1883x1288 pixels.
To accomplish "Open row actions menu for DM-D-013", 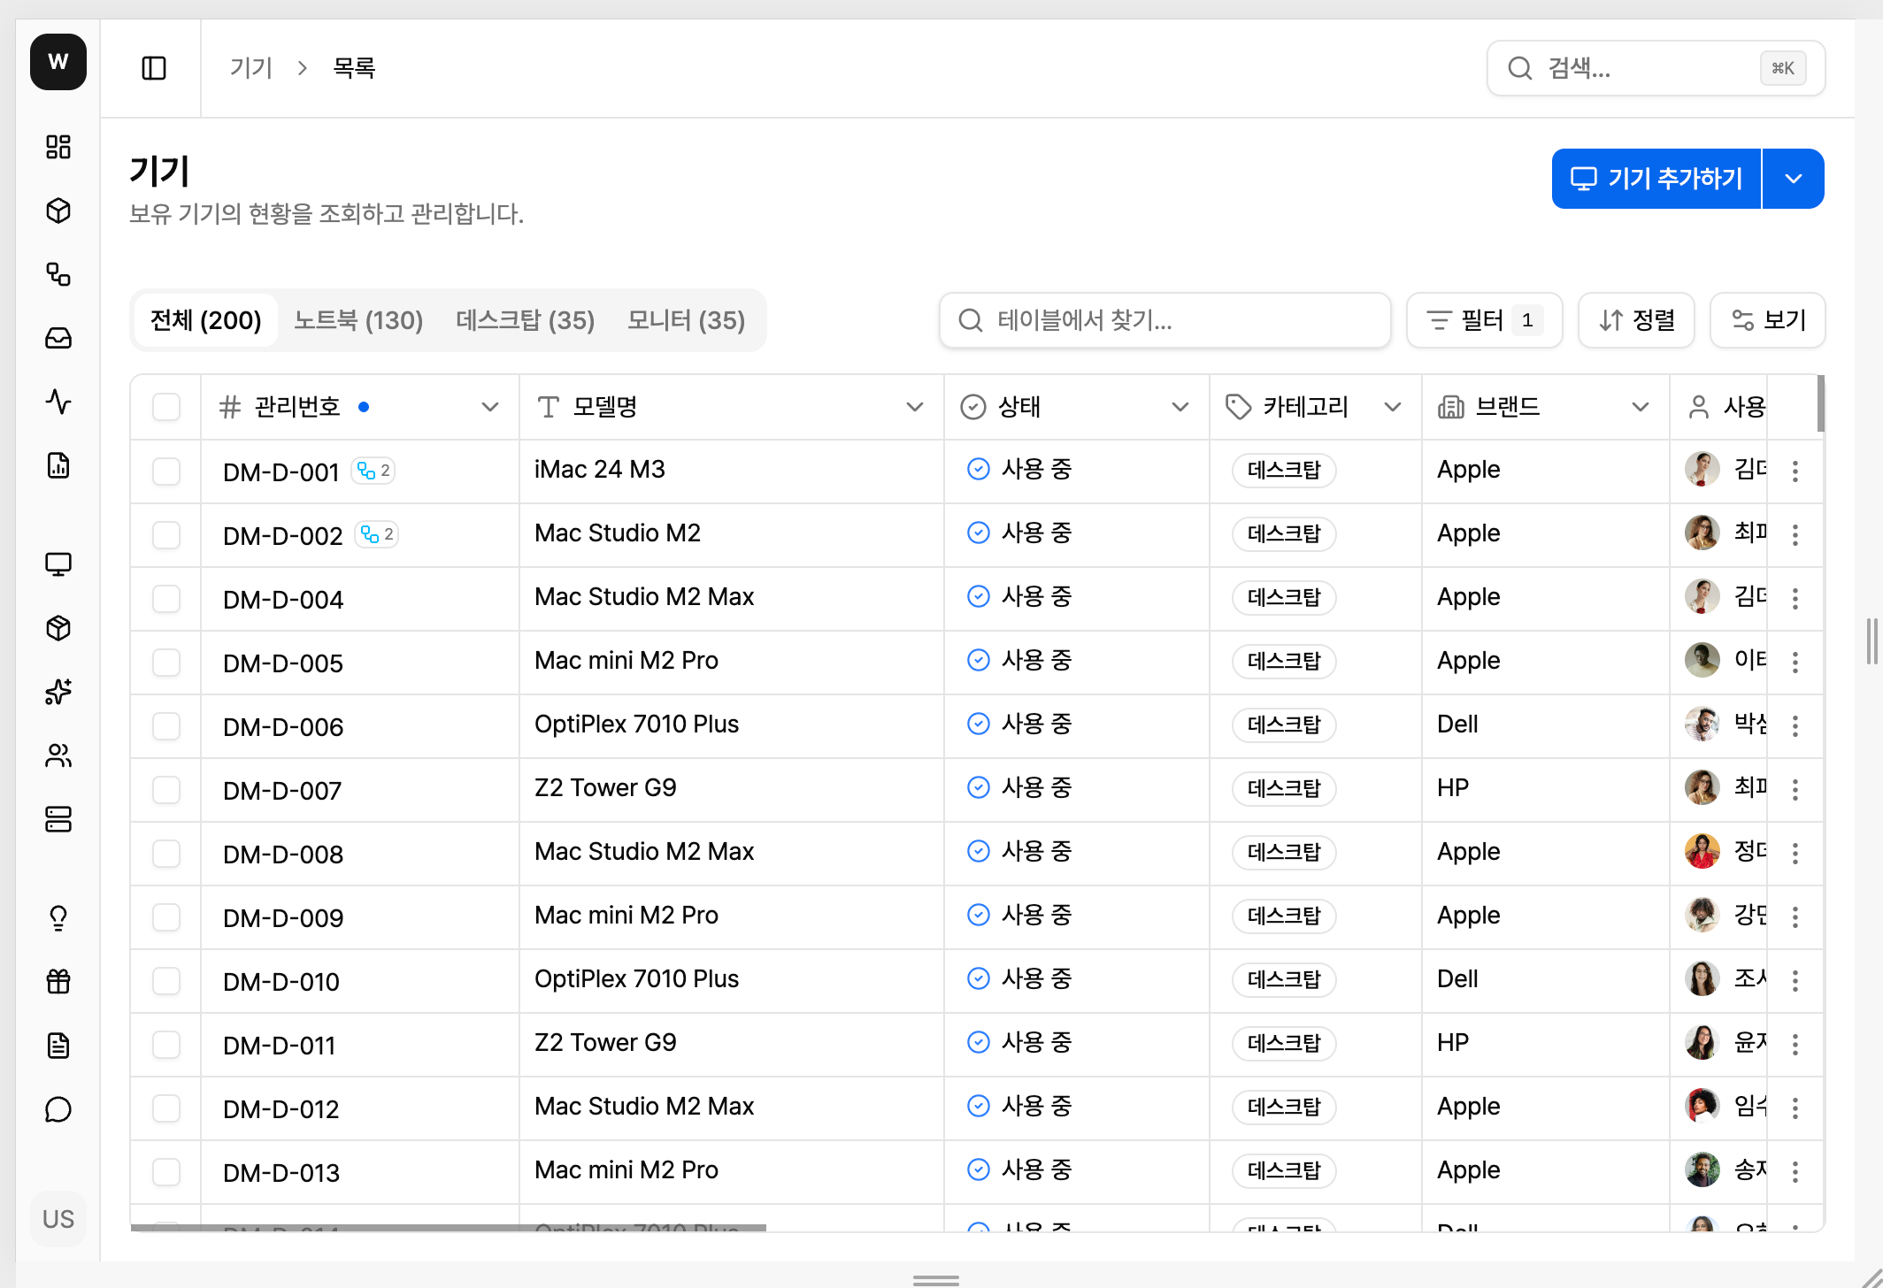I will click(1795, 1171).
